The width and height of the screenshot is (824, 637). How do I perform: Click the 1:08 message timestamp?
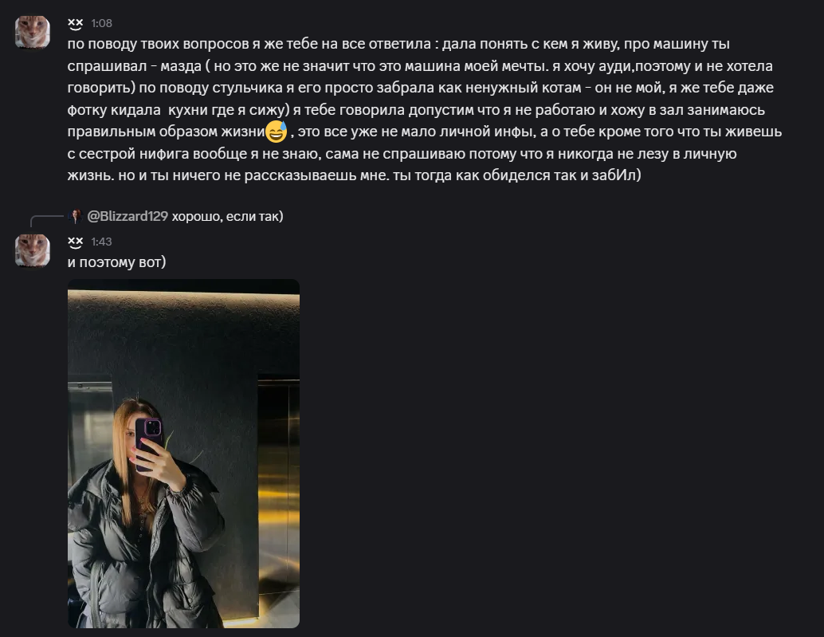[x=101, y=24]
